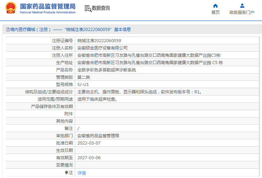Click the 生产地址 row label

pos(64,63)
